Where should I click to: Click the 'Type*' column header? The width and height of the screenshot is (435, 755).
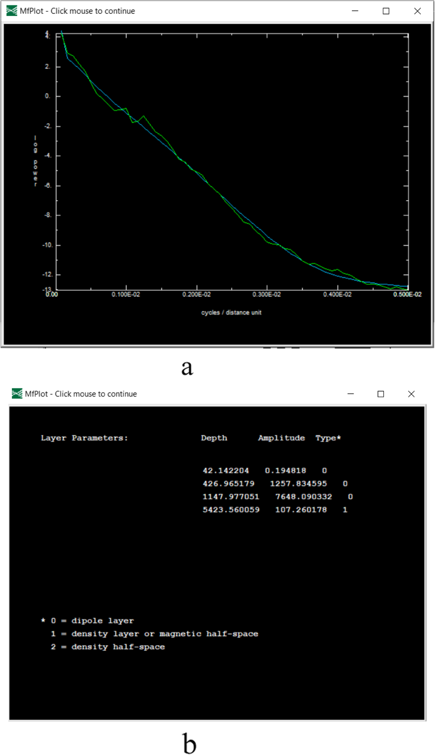pyautogui.click(x=328, y=438)
